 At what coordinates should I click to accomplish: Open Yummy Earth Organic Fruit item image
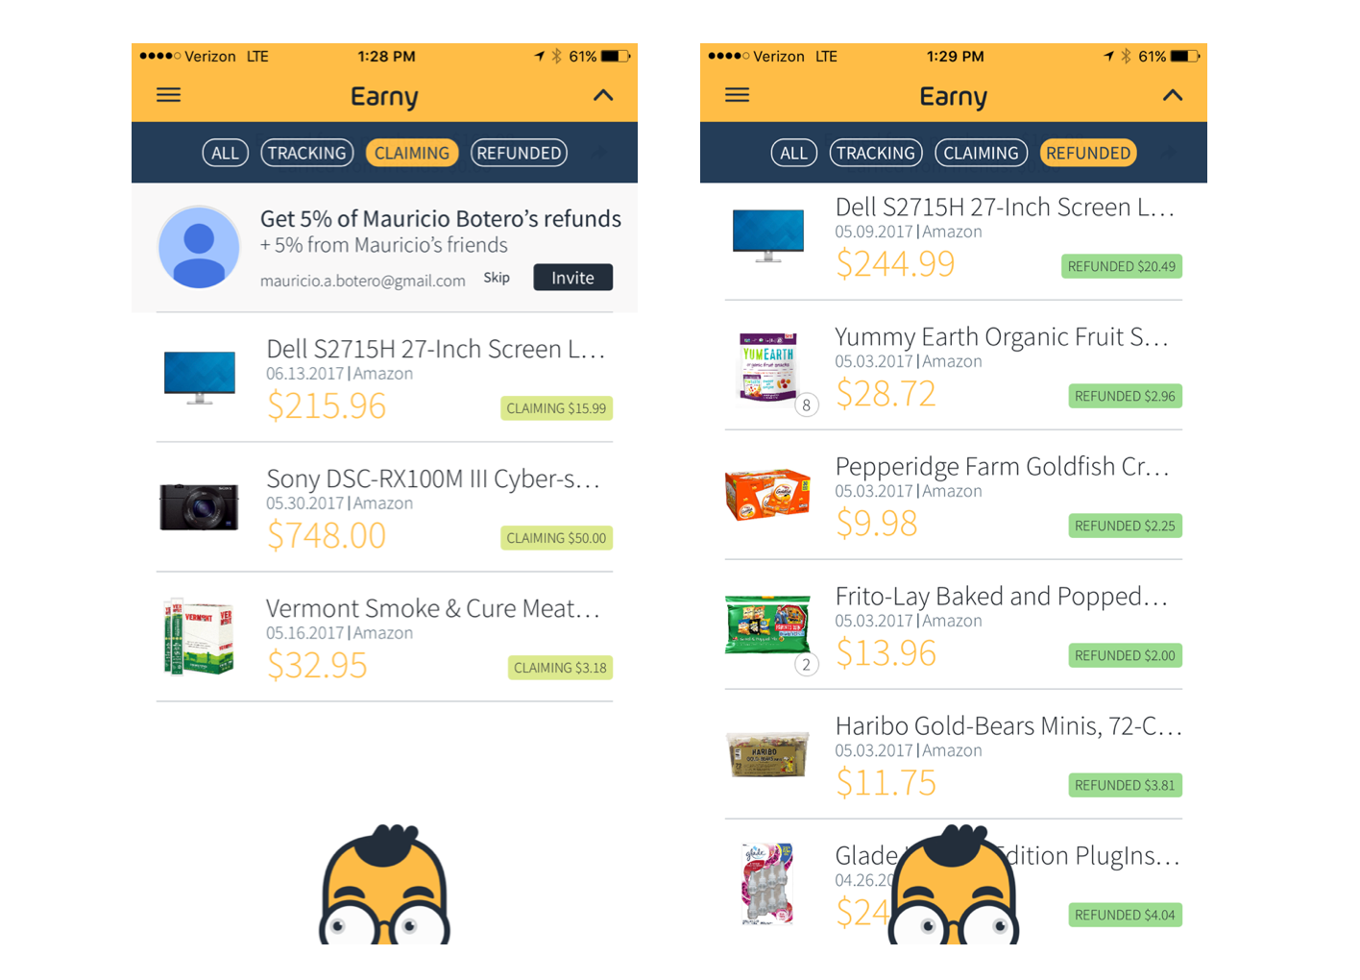(768, 366)
